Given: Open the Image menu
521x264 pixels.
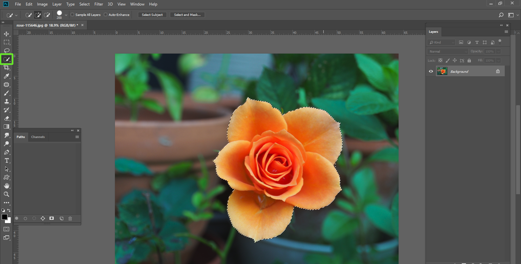Looking at the screenshot, I should 42,4.
